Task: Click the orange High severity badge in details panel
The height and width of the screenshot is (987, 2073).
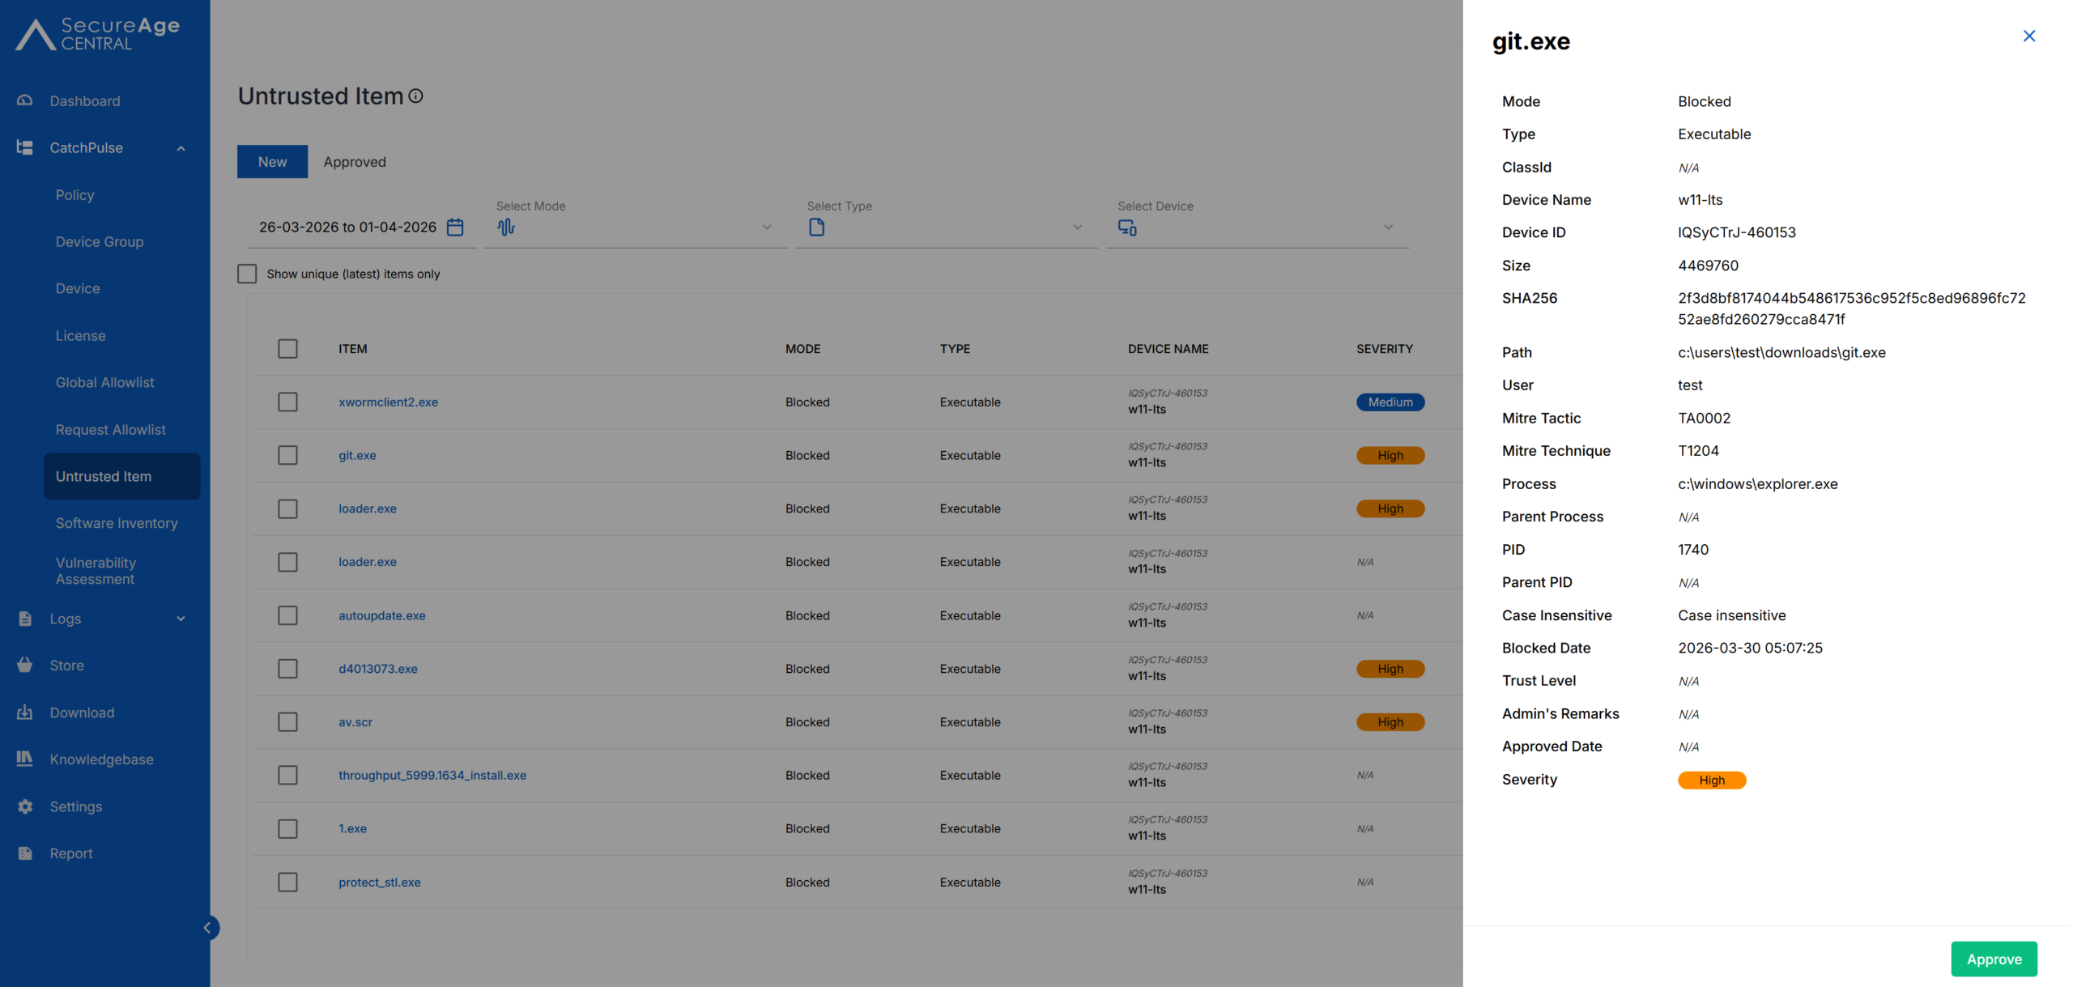Action: [x=1711, y=780]
